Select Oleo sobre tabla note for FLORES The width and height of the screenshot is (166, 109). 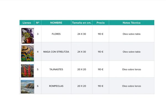tap(132, 34)
